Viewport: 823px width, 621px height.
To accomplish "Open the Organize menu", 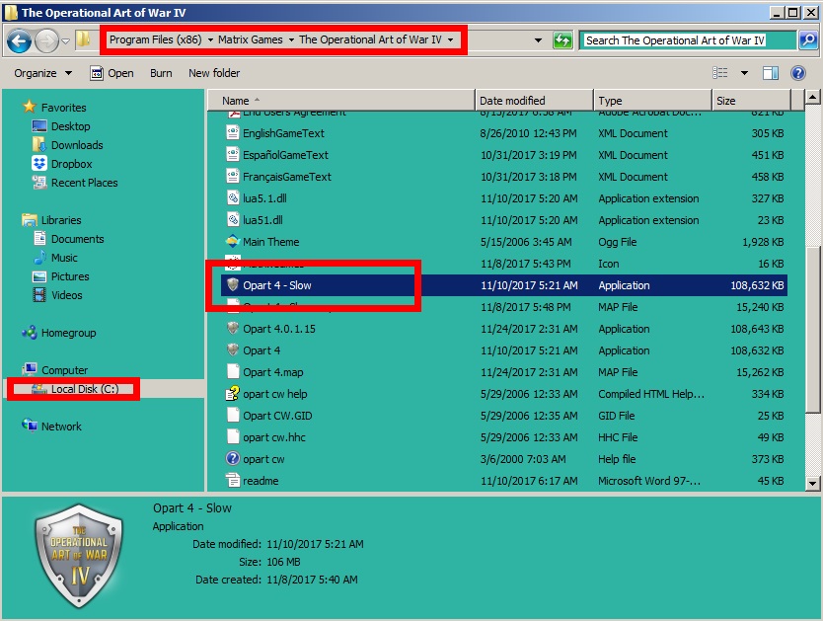I will click(x=43, y=73).
